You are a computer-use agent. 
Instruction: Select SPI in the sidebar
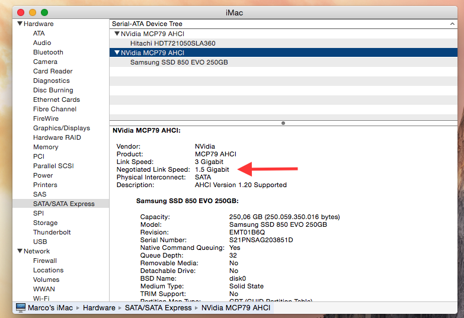(x=39, y=213)
